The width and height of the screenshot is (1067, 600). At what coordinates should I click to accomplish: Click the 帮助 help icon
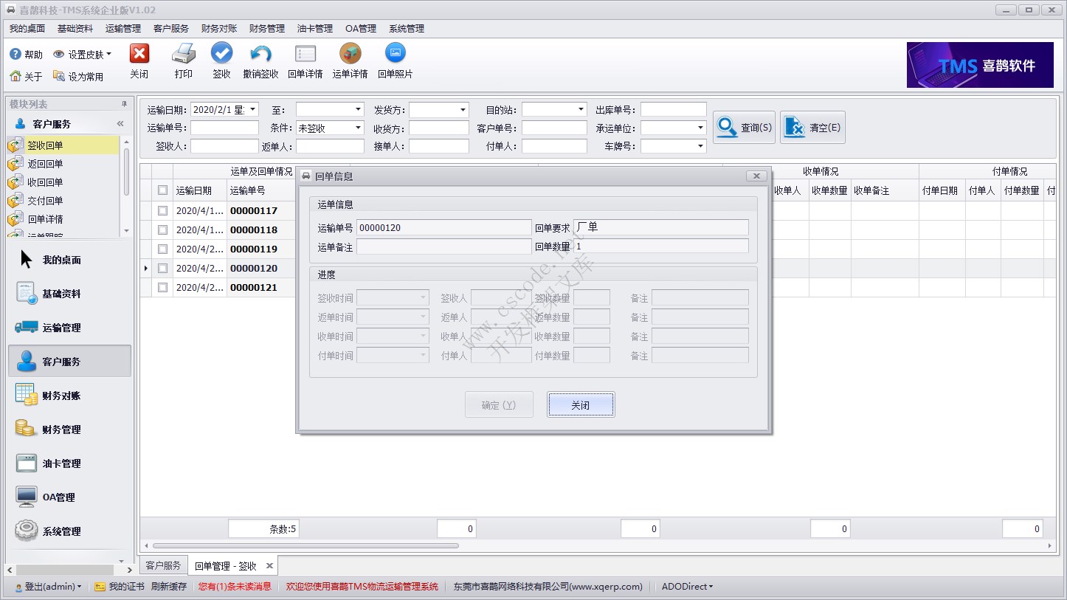pos(15,55)
